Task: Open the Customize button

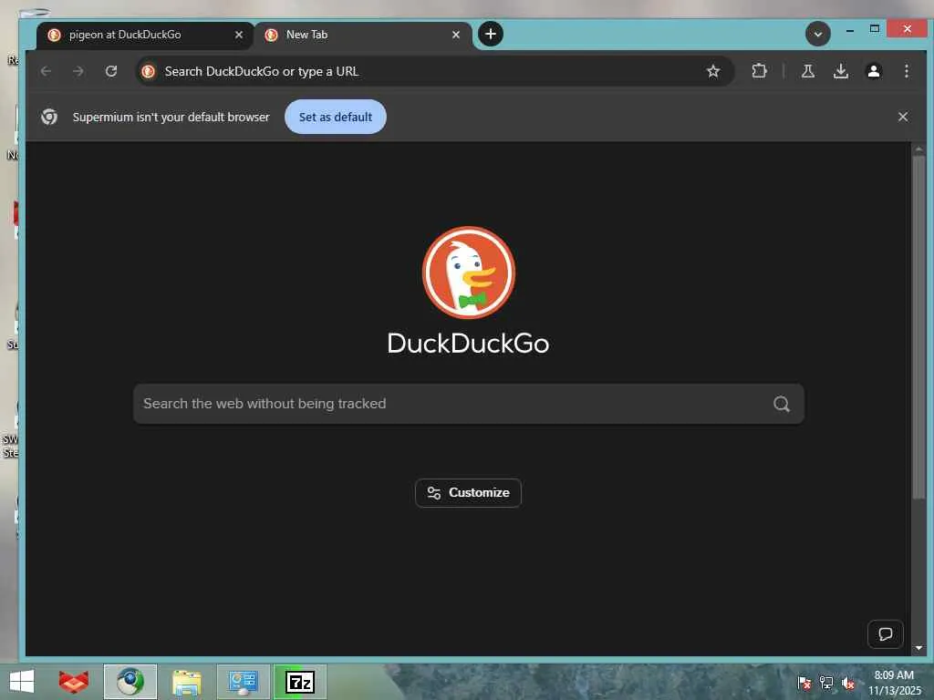Action: tap(468, 493)
